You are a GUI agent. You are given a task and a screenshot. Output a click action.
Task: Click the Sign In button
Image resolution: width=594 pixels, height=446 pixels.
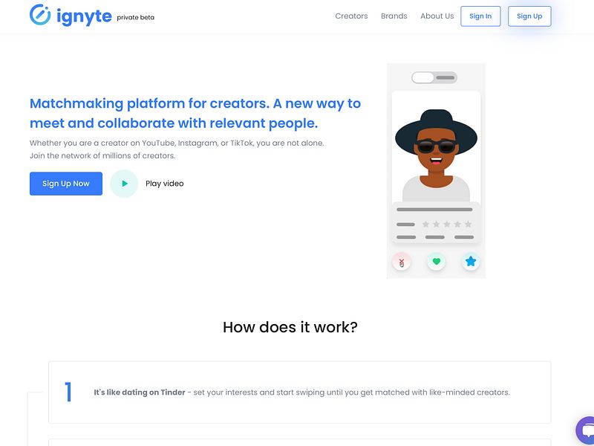tap(480, 16)
